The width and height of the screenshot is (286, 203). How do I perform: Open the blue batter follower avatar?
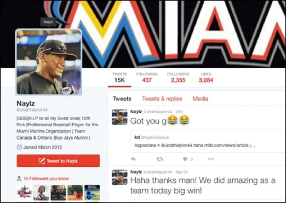click(92, 193)
